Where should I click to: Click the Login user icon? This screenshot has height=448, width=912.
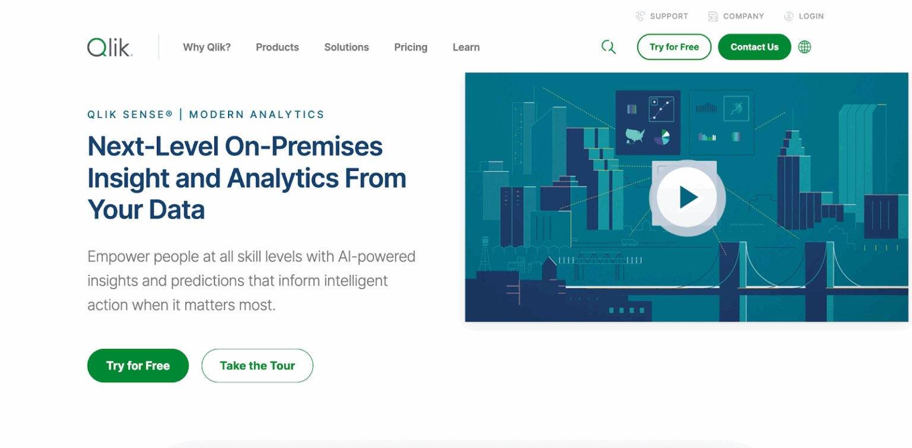788,17
